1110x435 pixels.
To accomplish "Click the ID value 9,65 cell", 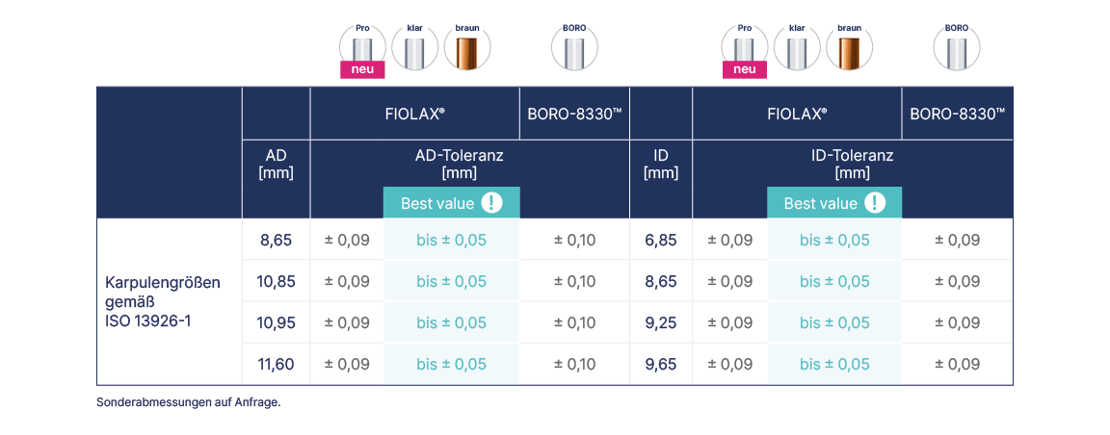I will 661,364.
